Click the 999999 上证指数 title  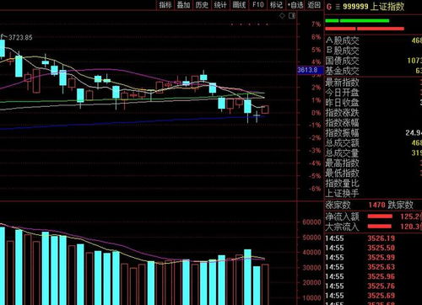click(373, 6)
